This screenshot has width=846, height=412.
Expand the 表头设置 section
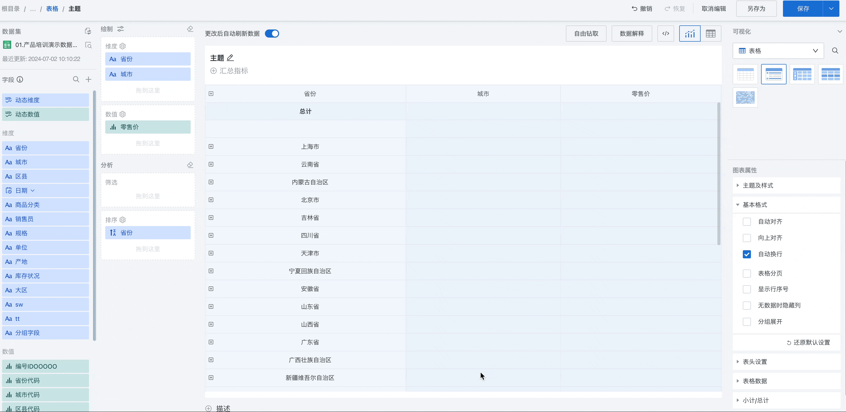click(786, 361)
